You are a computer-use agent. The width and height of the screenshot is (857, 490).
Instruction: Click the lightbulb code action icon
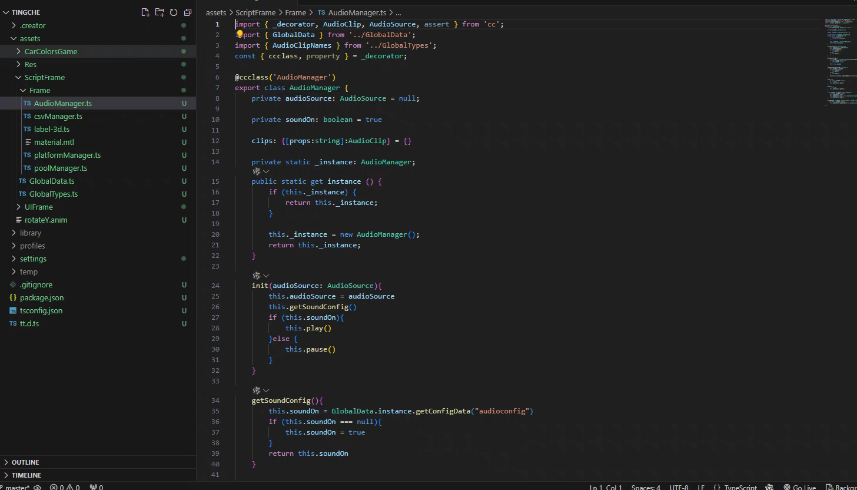point(240,34)
